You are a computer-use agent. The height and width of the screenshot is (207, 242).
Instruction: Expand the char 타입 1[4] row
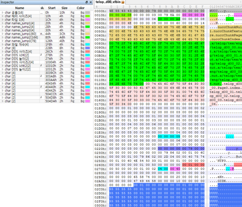pos(3,20)
